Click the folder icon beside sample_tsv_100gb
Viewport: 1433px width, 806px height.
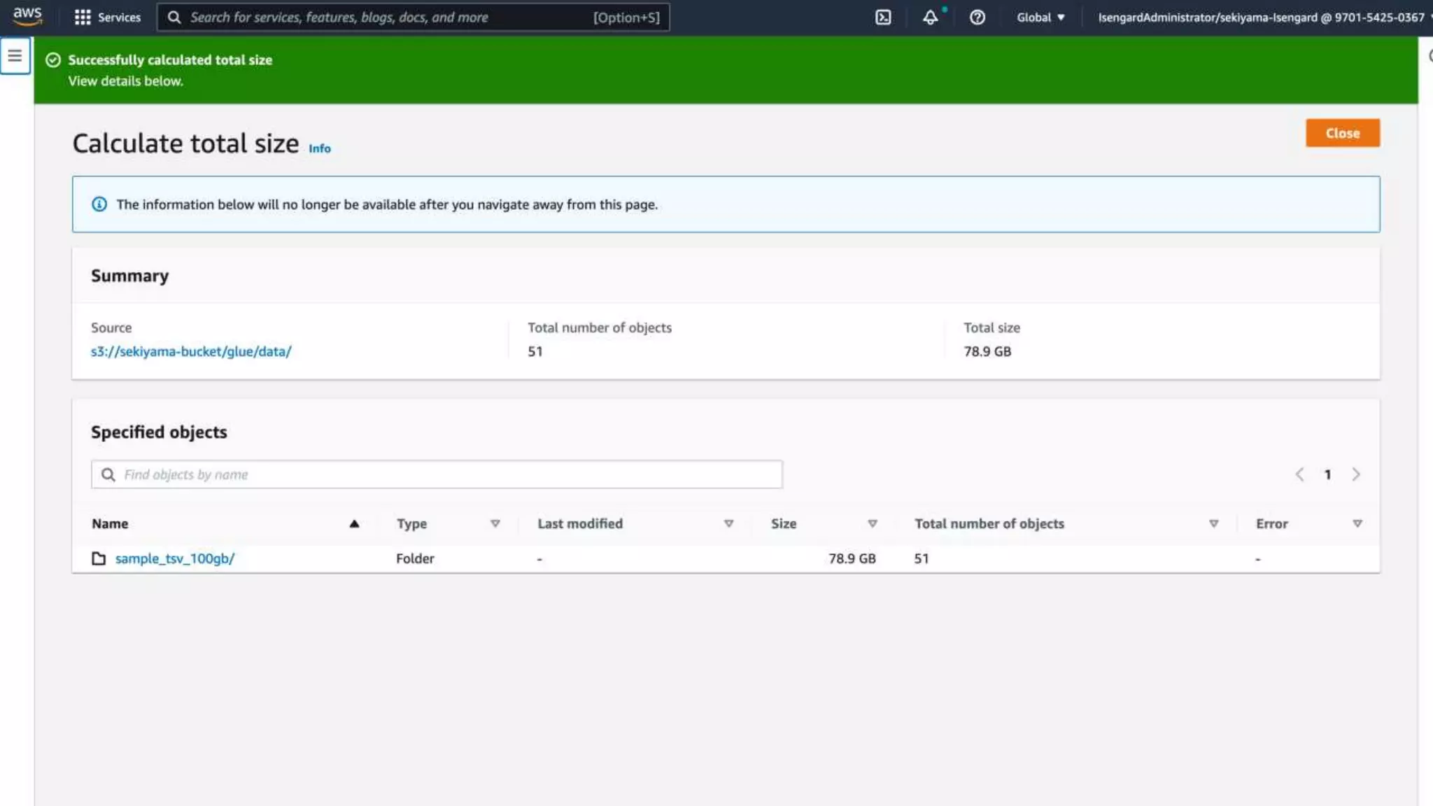[99, 558]
